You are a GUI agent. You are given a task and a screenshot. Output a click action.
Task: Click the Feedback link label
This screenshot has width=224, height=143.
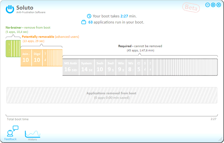point(10,139)
